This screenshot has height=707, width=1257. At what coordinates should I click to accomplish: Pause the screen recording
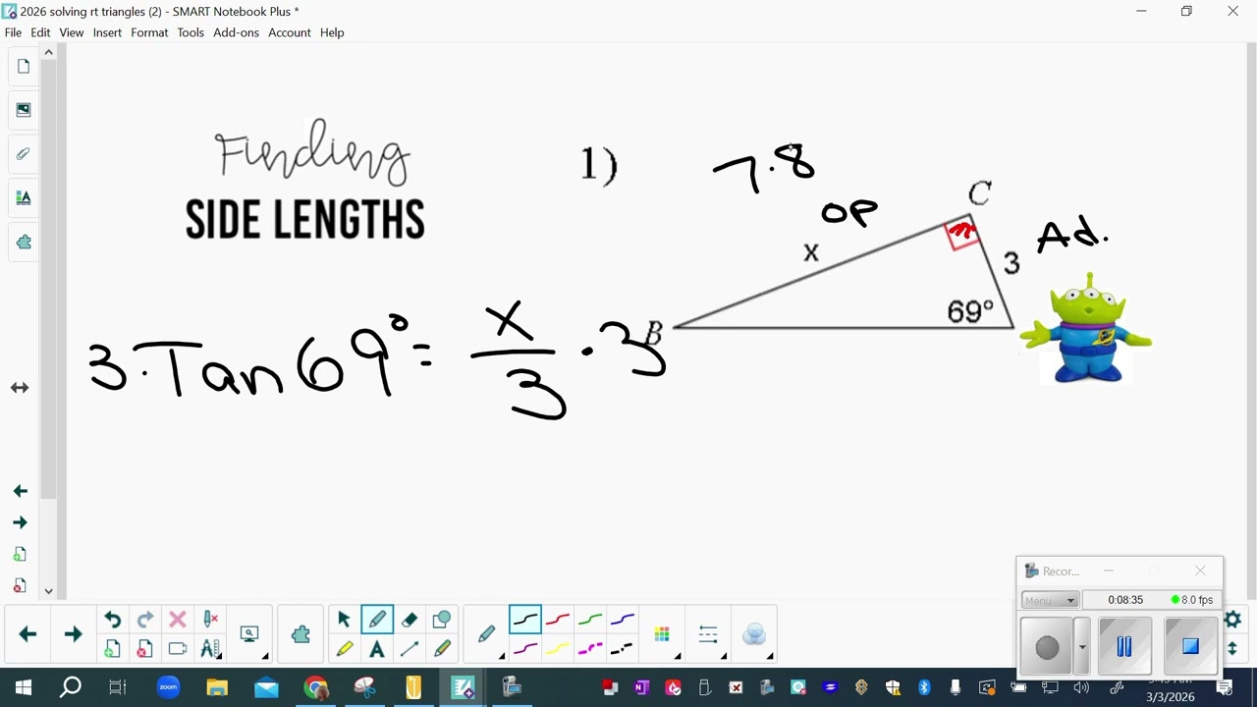pos(1124,646)
